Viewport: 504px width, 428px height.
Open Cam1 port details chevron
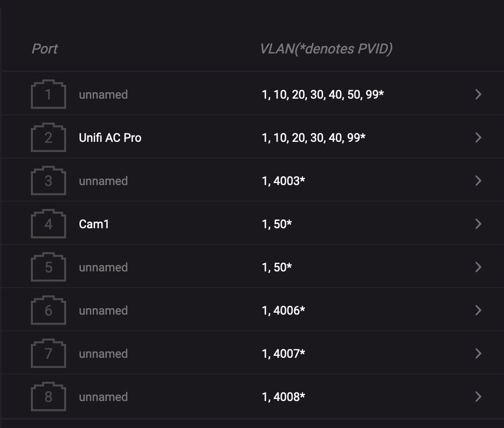click(478, 224)
